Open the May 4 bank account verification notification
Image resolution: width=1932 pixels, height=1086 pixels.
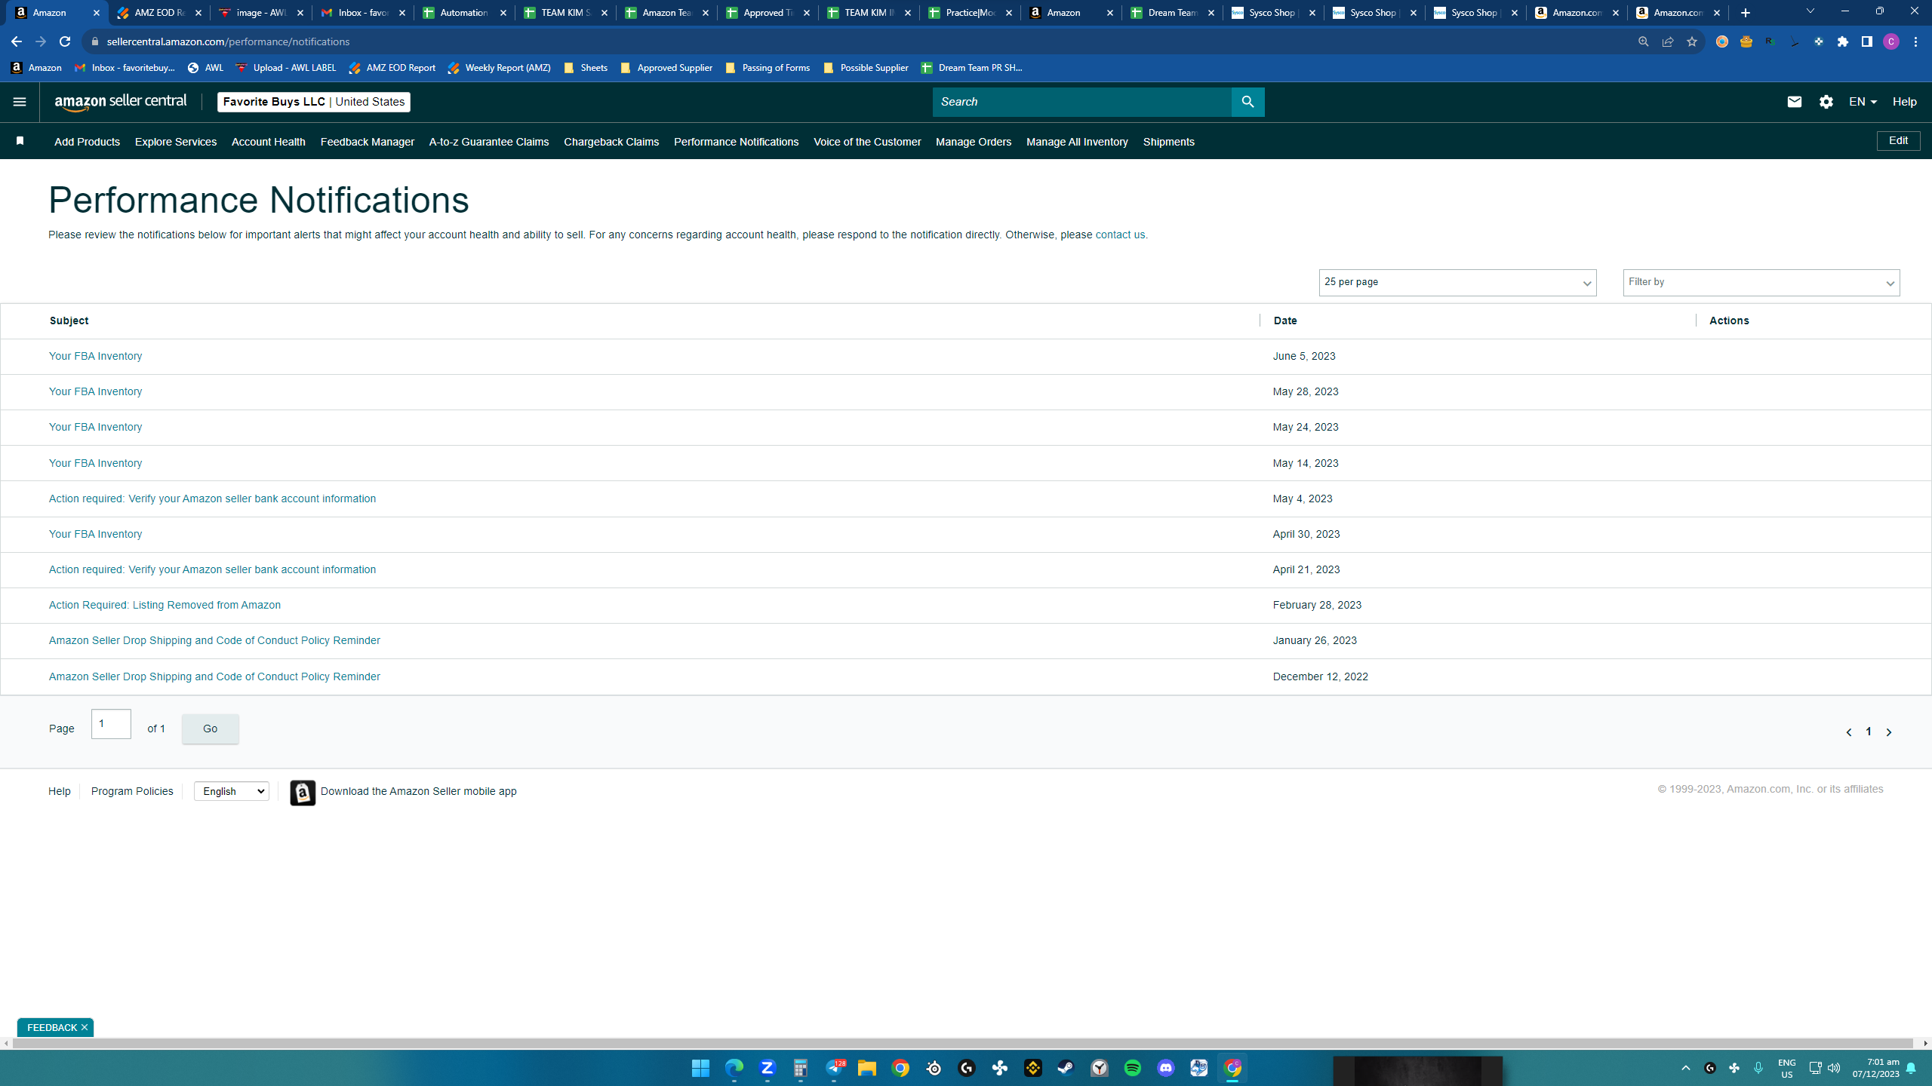tap(212, 499)
